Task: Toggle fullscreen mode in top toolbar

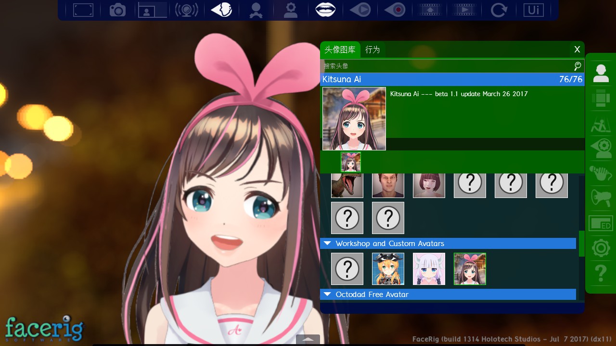Action: (83, 10)
